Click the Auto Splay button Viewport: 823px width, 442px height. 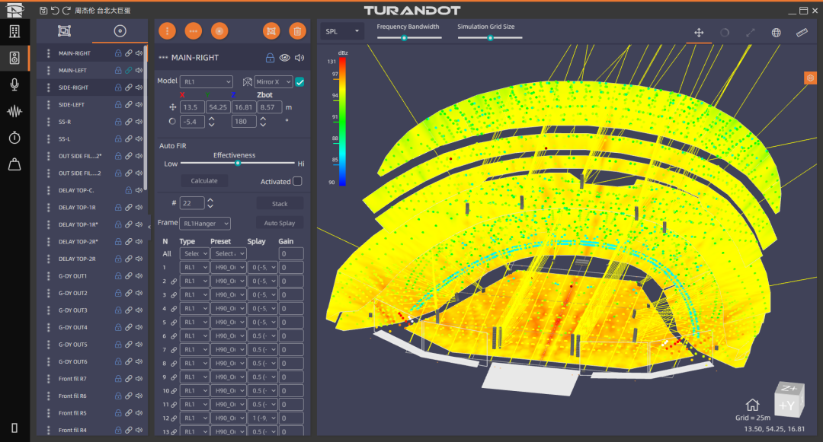(280, 223)
